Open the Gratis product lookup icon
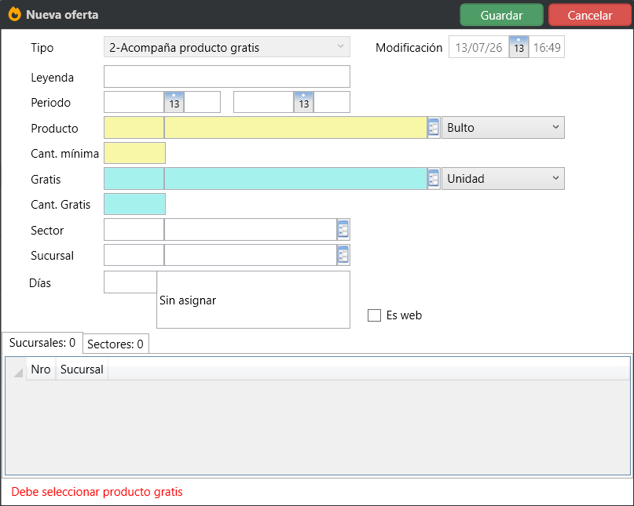The image size is (634, 506). click(x=434, y=179)
